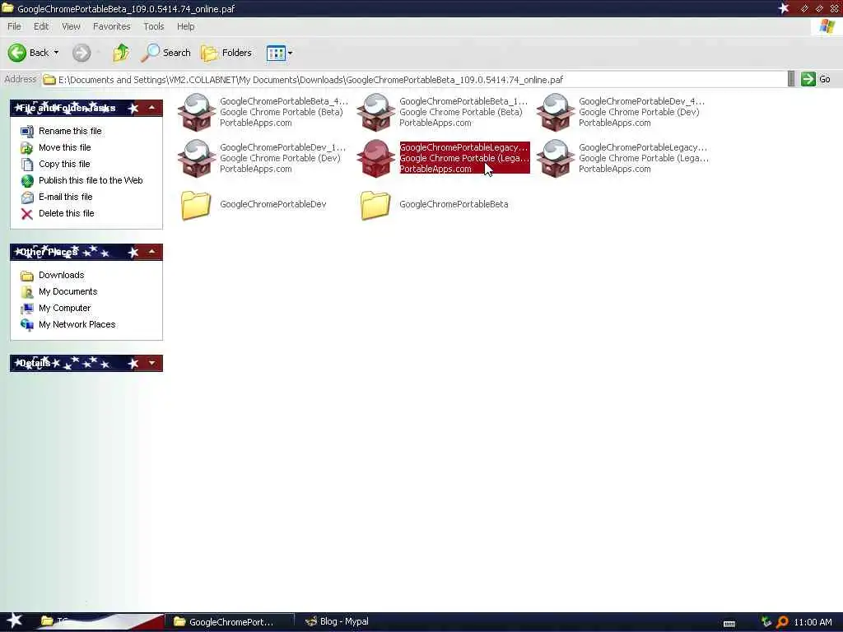Screen dimensions: 843x632
Task: Expand the Details panel
Action: (x=152, y=363)
